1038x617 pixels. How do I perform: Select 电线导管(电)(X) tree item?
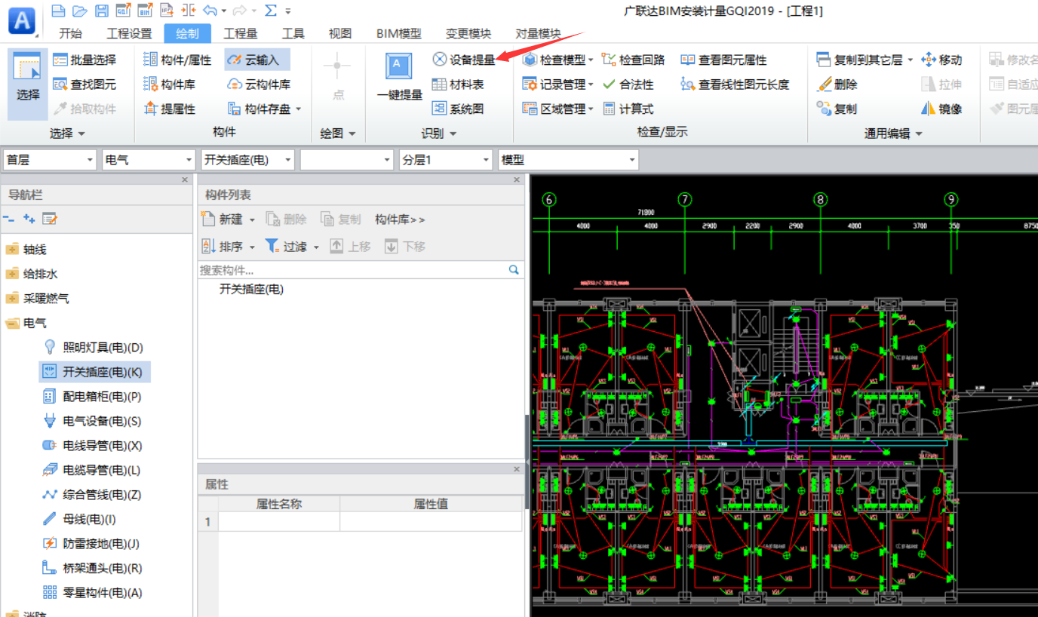click(93, 445)
